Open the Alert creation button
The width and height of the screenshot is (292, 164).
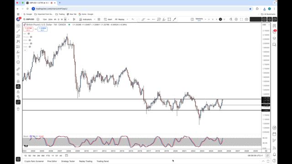click(108, 19)
